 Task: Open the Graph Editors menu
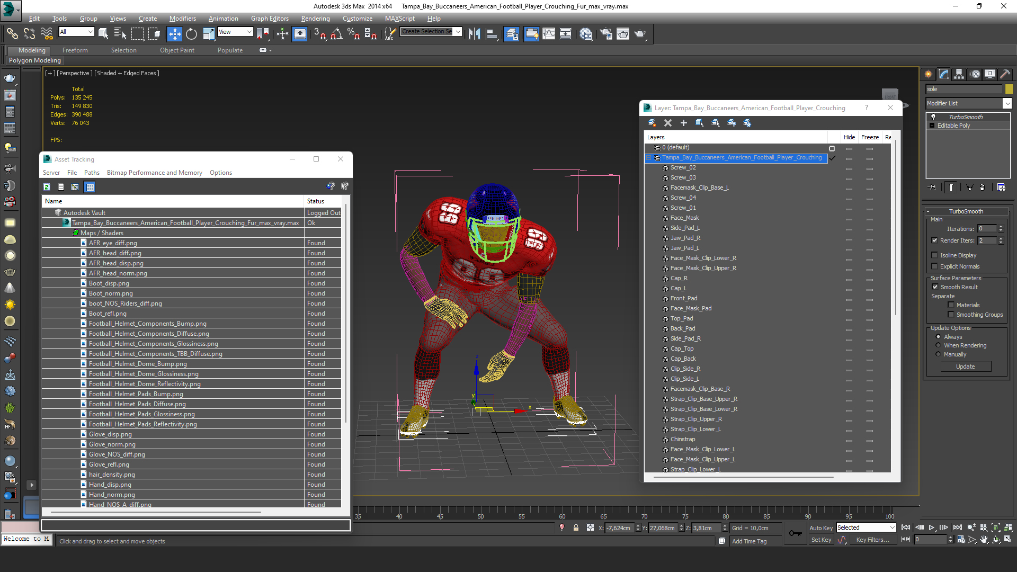(x=270, y=19)
